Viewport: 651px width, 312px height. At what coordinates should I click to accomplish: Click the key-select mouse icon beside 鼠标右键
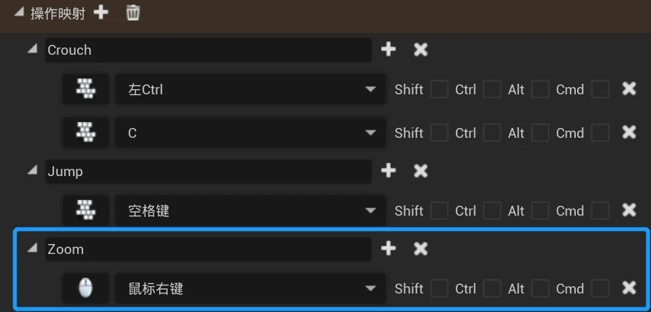click(x=86, y=288)
